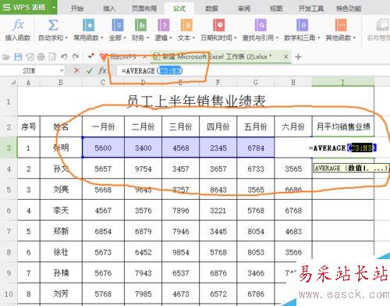
Task: Click cell with value 9754
Action: pyautogui.click(x=144, y=169)
